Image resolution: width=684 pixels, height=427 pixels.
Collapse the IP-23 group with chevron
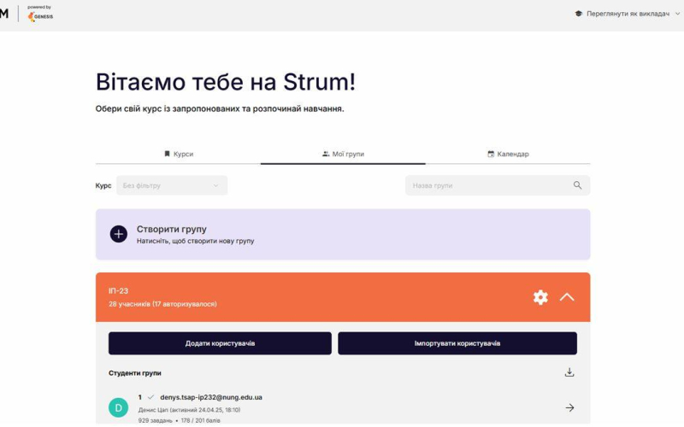[x=567, y=297]
